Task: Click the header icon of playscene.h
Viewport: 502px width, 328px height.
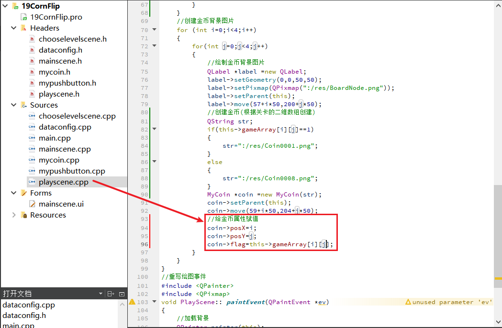Action: pyautogui.click(x=32, y=94)
